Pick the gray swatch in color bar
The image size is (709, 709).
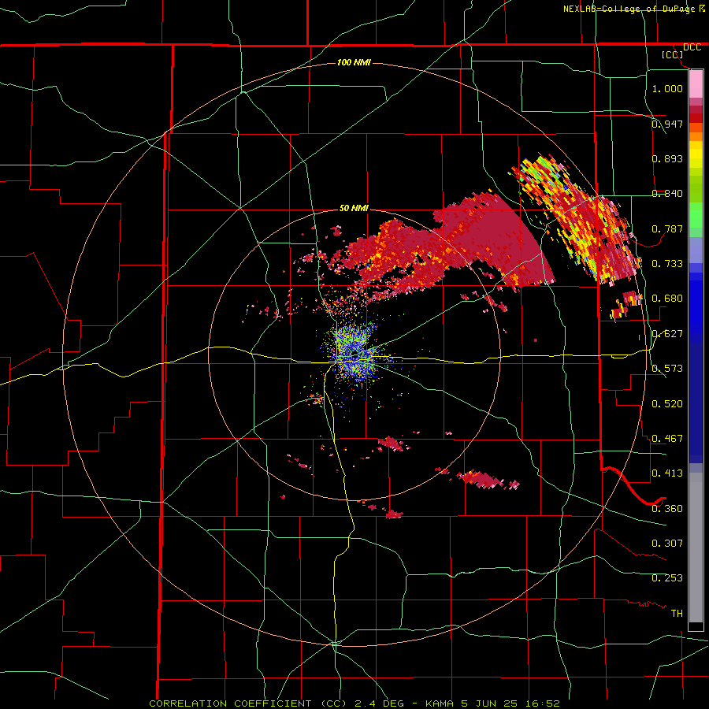[x=696, y=548]
